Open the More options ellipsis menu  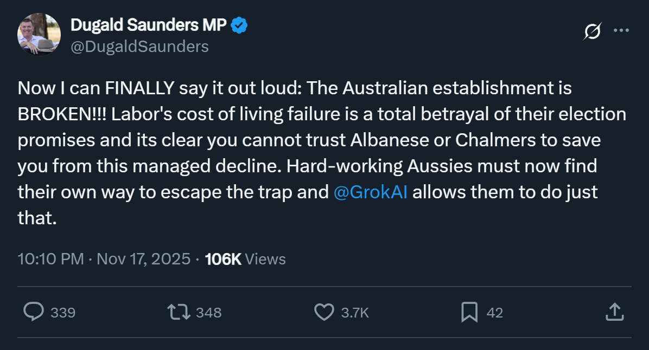pyautogui.click(x=621, y=31)
